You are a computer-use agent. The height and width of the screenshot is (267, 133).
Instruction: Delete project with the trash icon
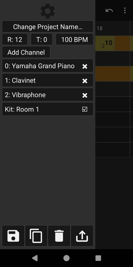coord(59,236)
